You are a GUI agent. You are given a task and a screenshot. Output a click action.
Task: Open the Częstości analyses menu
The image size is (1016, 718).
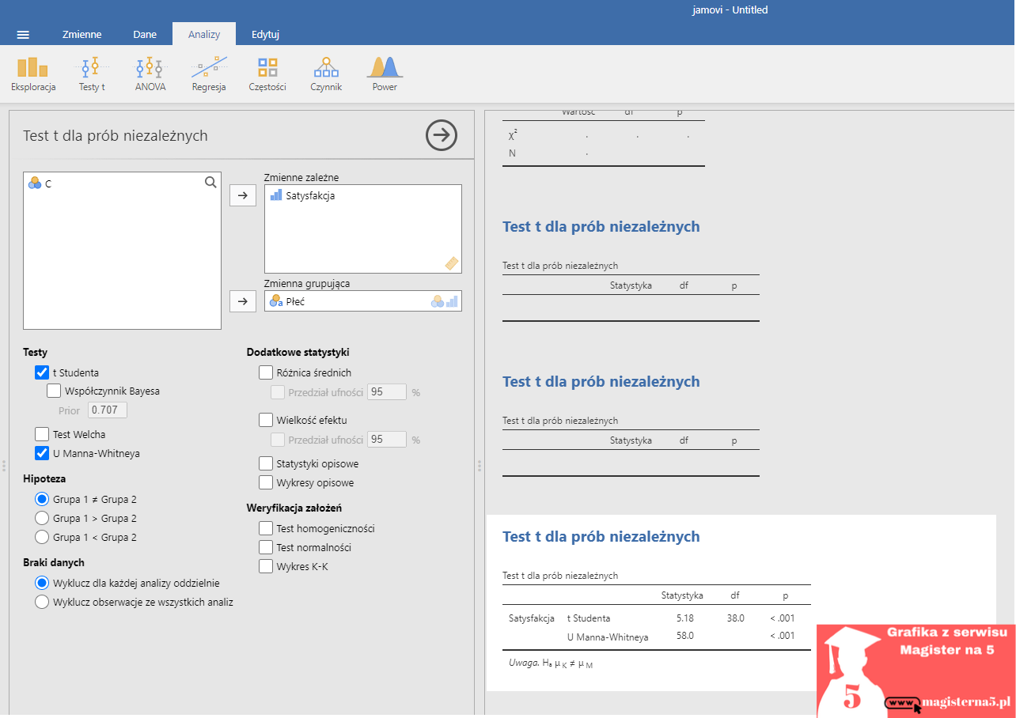(267, 74)
